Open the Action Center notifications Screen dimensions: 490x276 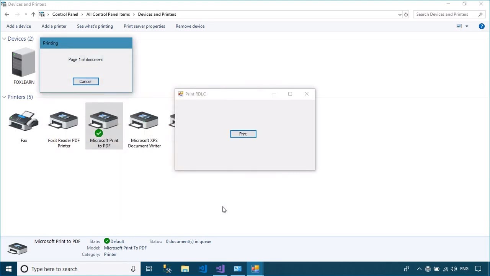pos(478,269)
